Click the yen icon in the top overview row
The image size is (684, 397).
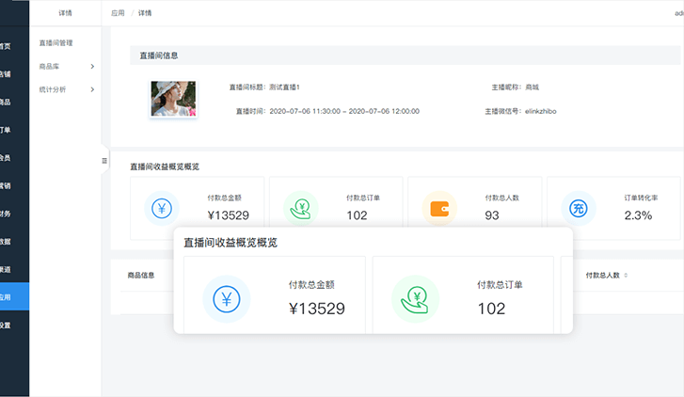pyautogui.click(x=162, y=208)
